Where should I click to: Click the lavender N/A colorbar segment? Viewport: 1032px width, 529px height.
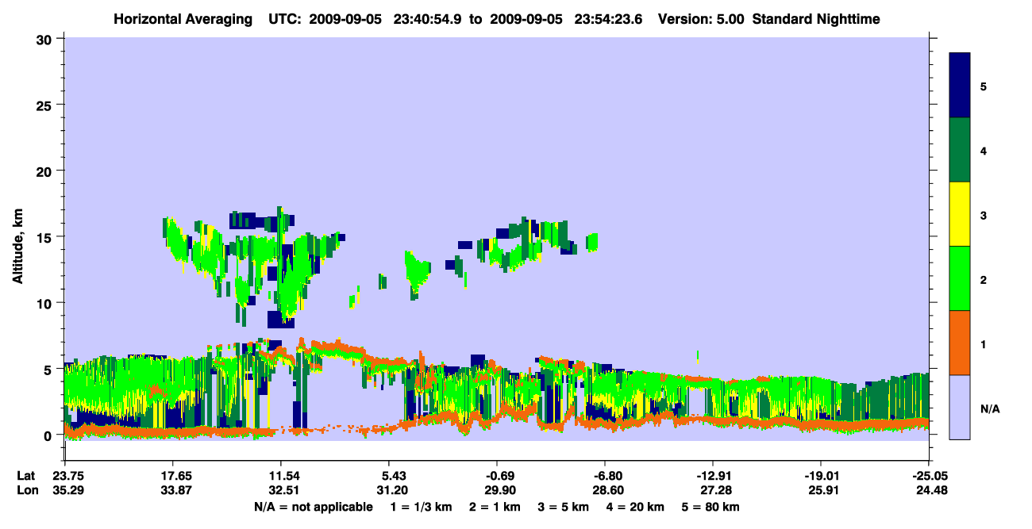point(960,407)
